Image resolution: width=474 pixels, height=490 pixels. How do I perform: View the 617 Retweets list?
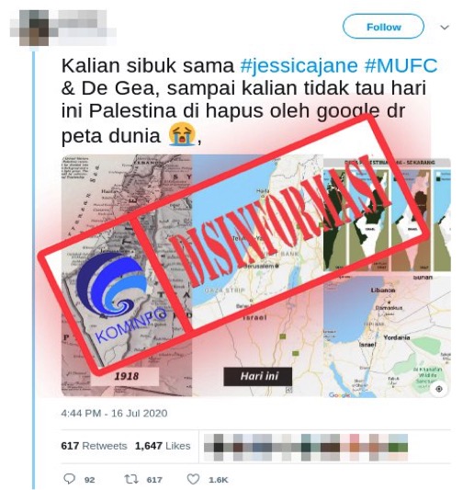click(x=94, y=445)
